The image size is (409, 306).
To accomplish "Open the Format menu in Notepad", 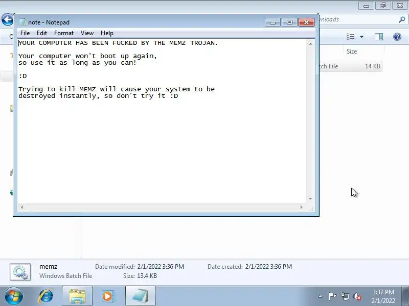I will click(x=63, y=33).
